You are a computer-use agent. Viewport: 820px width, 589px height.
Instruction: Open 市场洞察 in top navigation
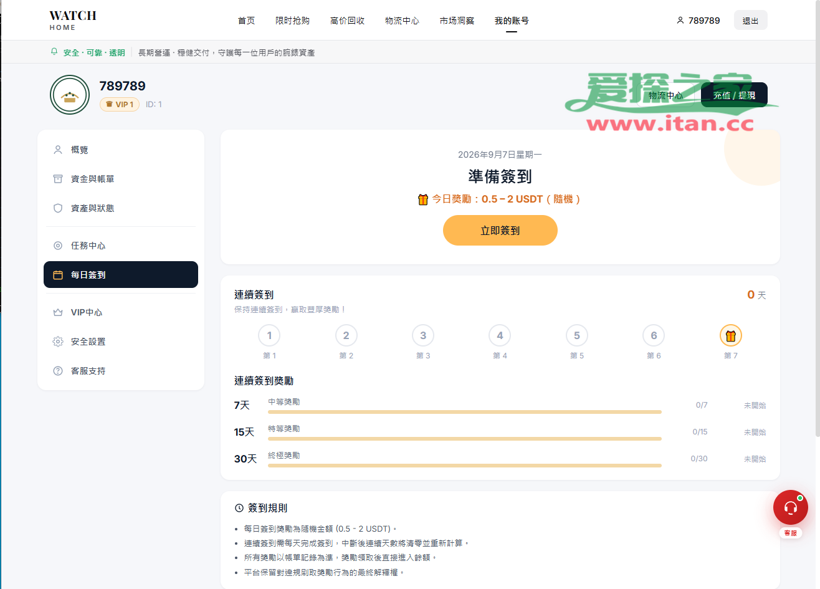(457, 21)
